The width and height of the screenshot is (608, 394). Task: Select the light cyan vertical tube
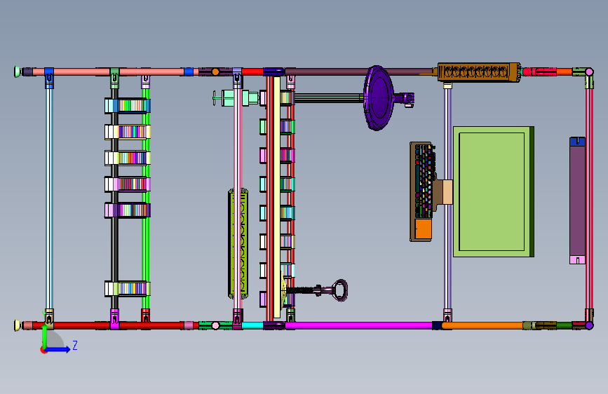pos(49,198)
